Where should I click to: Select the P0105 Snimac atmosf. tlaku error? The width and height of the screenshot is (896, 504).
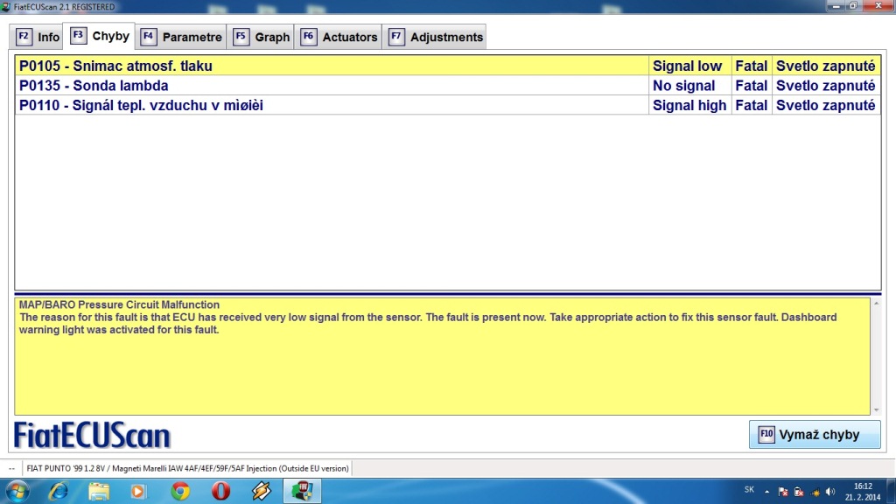tap(332, 66)
